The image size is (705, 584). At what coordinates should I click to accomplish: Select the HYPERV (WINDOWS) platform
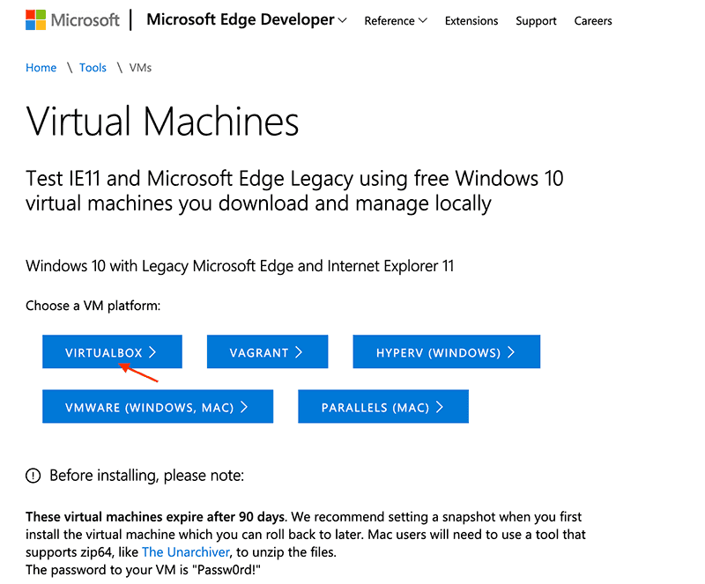[x=446, y=351]
